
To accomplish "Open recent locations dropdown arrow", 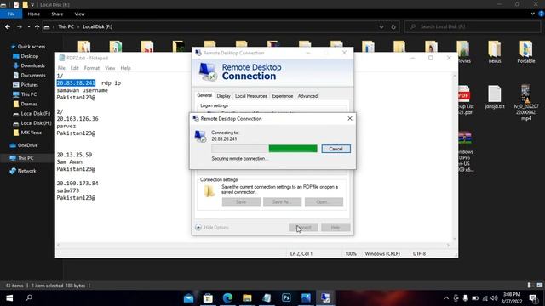I will click(28, 26).
